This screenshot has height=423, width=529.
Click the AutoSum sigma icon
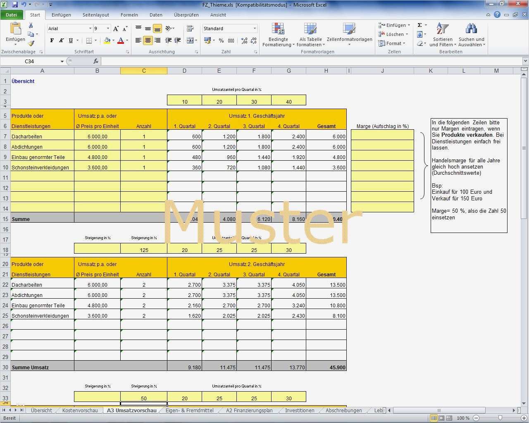[x=420, y=25]
